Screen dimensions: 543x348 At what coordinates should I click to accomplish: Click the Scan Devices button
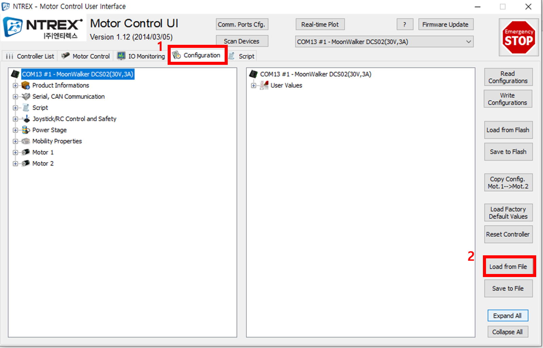pos(242,41)
